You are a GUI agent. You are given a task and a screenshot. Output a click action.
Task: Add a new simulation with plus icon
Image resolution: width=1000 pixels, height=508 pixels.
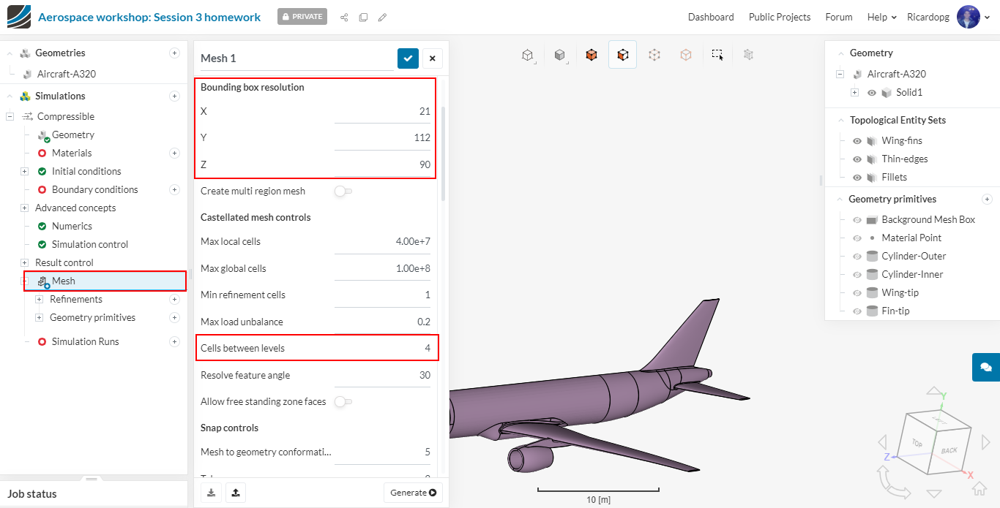tap(174, 96)
